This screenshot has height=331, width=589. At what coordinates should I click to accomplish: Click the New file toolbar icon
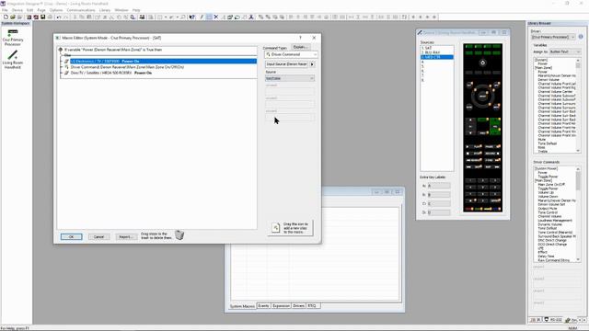pos(6,17)
